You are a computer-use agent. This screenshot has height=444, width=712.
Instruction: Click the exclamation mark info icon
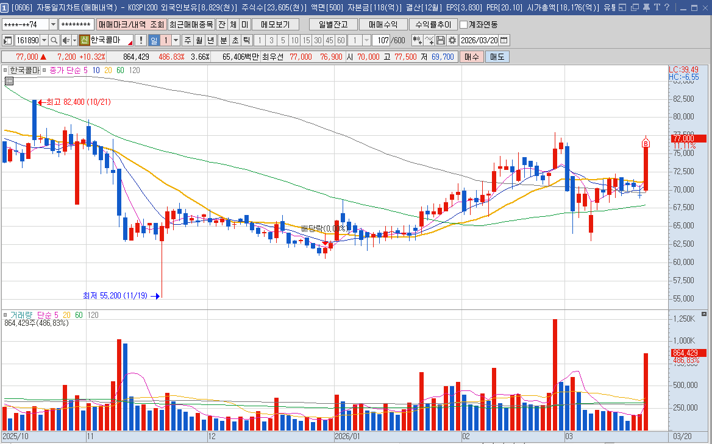click(x=141, y=40)
